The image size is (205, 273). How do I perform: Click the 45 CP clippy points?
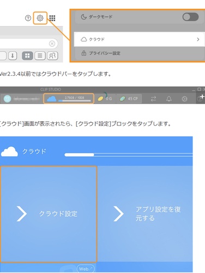click(129, 99)
